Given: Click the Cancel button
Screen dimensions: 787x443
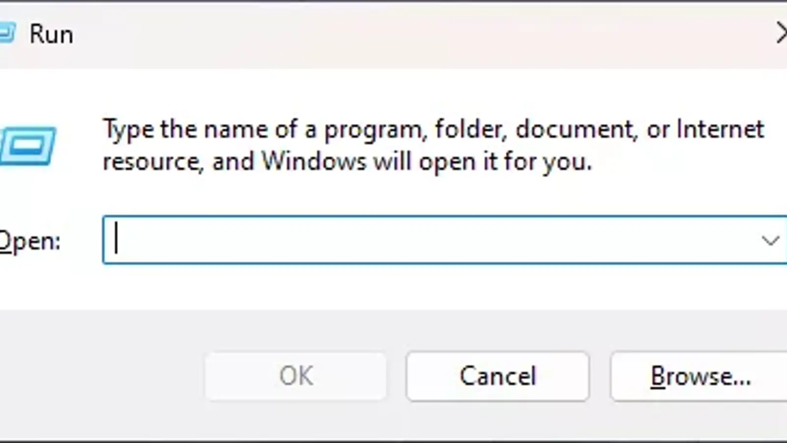Looking at the screenshot, I should (x=497, y=377).
